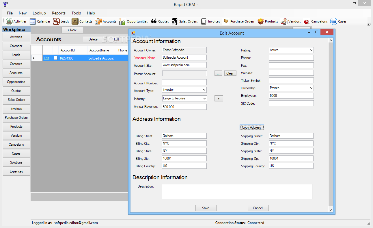Tick the checkbox in the 16274305 row
This screenshot has width=373, height=228.
pos(55,58)
